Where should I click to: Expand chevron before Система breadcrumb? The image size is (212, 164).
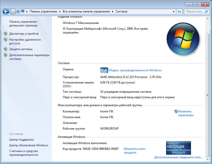[x=112, y=11]
